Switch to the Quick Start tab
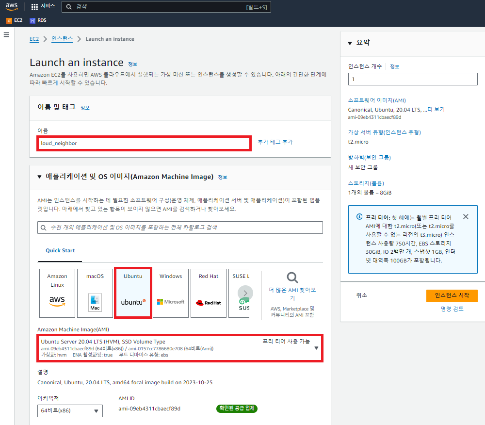485x425 pixels. tap(60, 250)
